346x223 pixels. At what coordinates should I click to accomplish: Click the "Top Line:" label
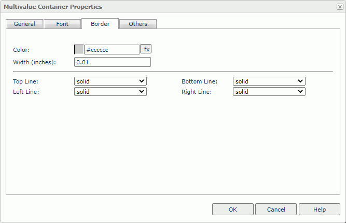(26, 81)
